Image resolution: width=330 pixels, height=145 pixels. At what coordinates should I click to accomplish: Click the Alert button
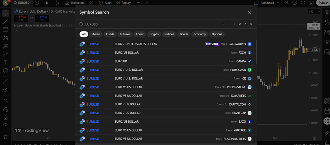tap(105, 3)
